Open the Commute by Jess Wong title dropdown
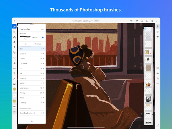This screenshot has width=172, height=129. [x=83, y=21]
